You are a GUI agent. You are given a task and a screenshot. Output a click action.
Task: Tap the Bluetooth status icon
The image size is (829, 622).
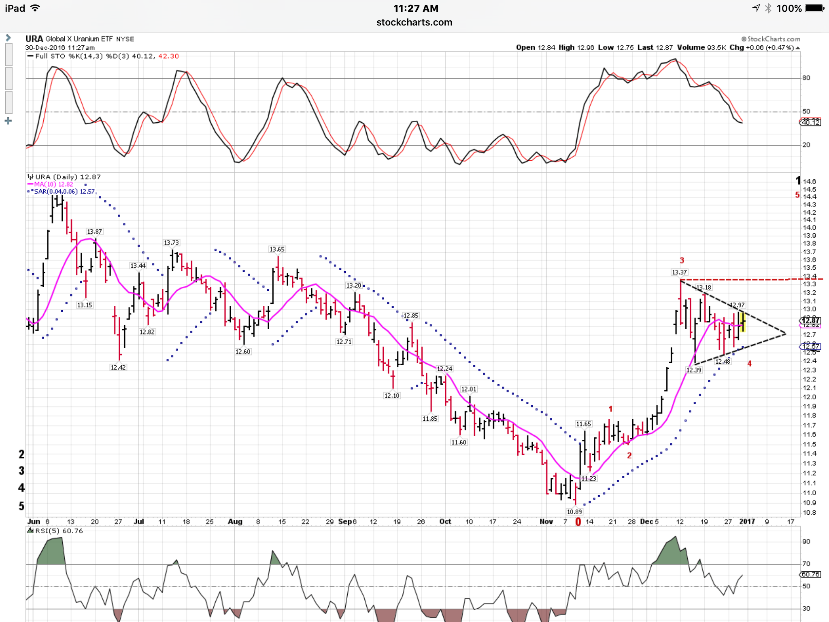tap(768, 8)
